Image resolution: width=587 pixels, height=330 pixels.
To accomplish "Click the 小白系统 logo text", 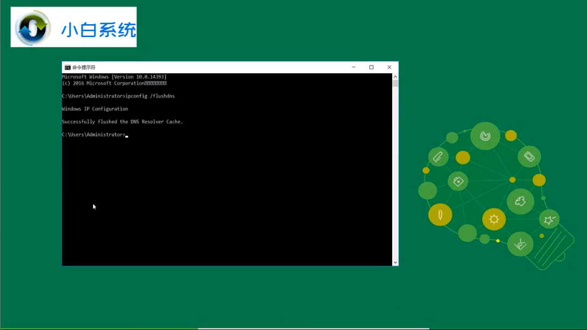I will 98,30.
